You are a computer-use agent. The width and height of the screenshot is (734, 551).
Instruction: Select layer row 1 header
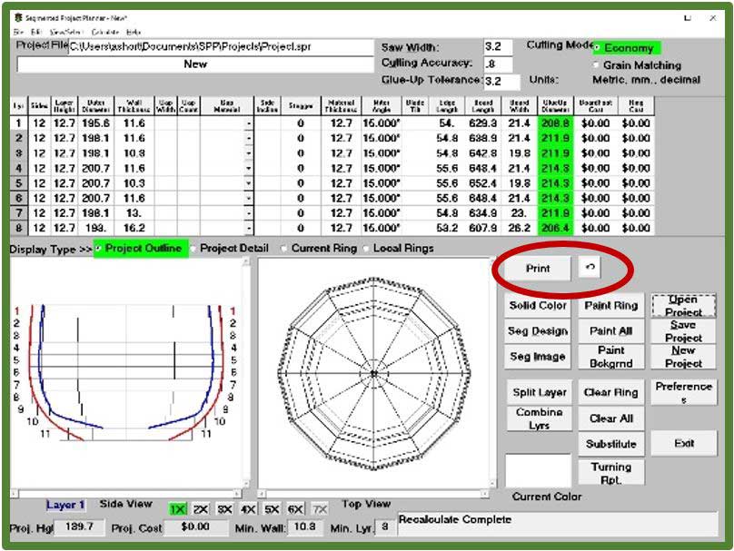click(x=19, y=123)
